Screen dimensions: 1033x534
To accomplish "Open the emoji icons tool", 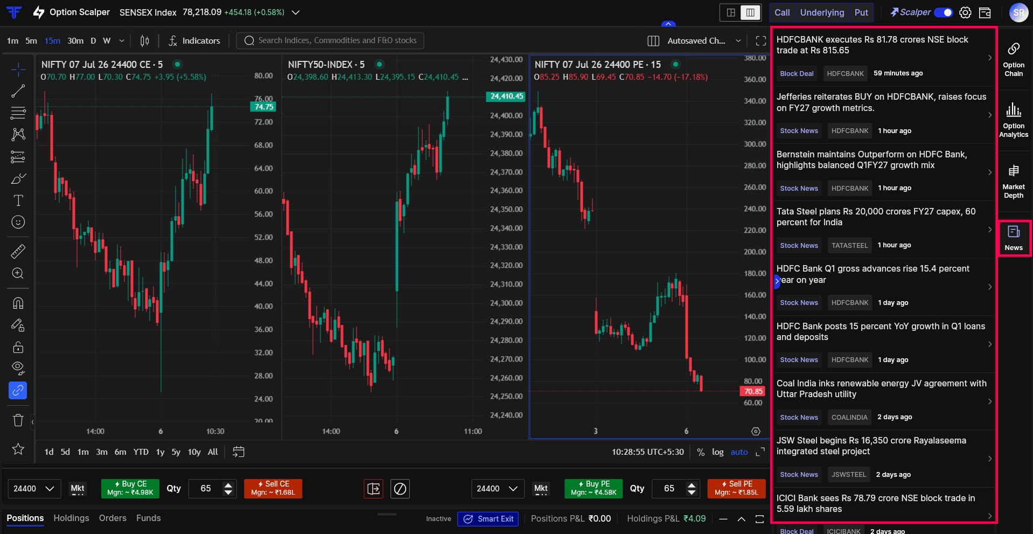I will [x=18, y=222].
